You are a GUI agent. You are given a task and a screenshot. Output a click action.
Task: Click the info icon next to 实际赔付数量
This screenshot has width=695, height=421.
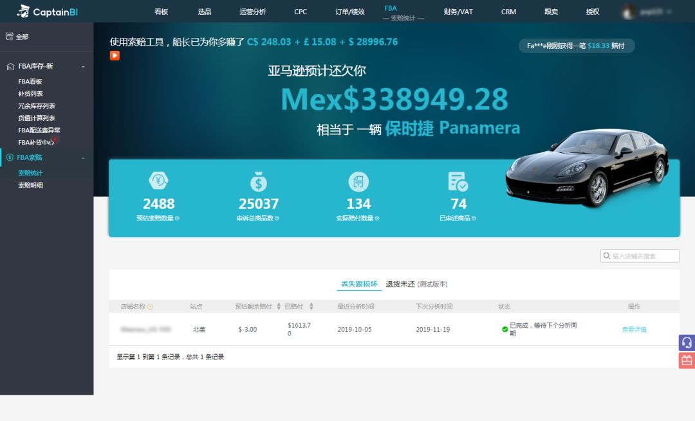[377, 219]
